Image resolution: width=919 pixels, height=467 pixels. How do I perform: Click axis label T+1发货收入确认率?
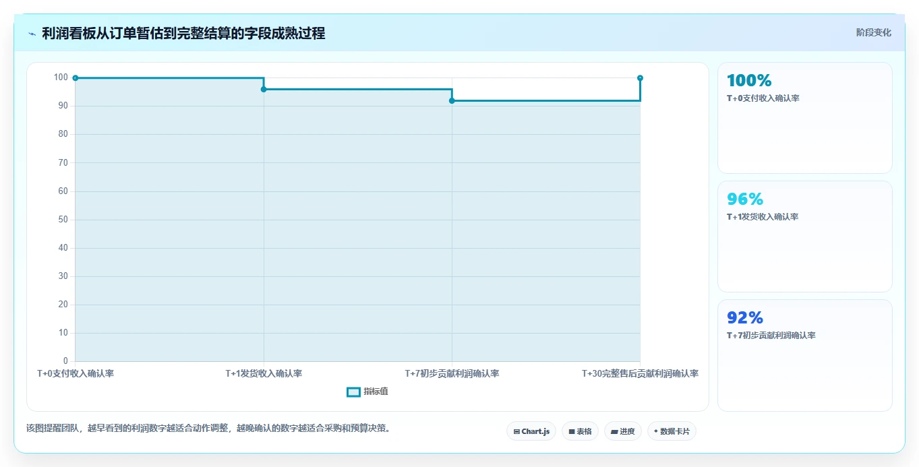(x=264, y=373)
